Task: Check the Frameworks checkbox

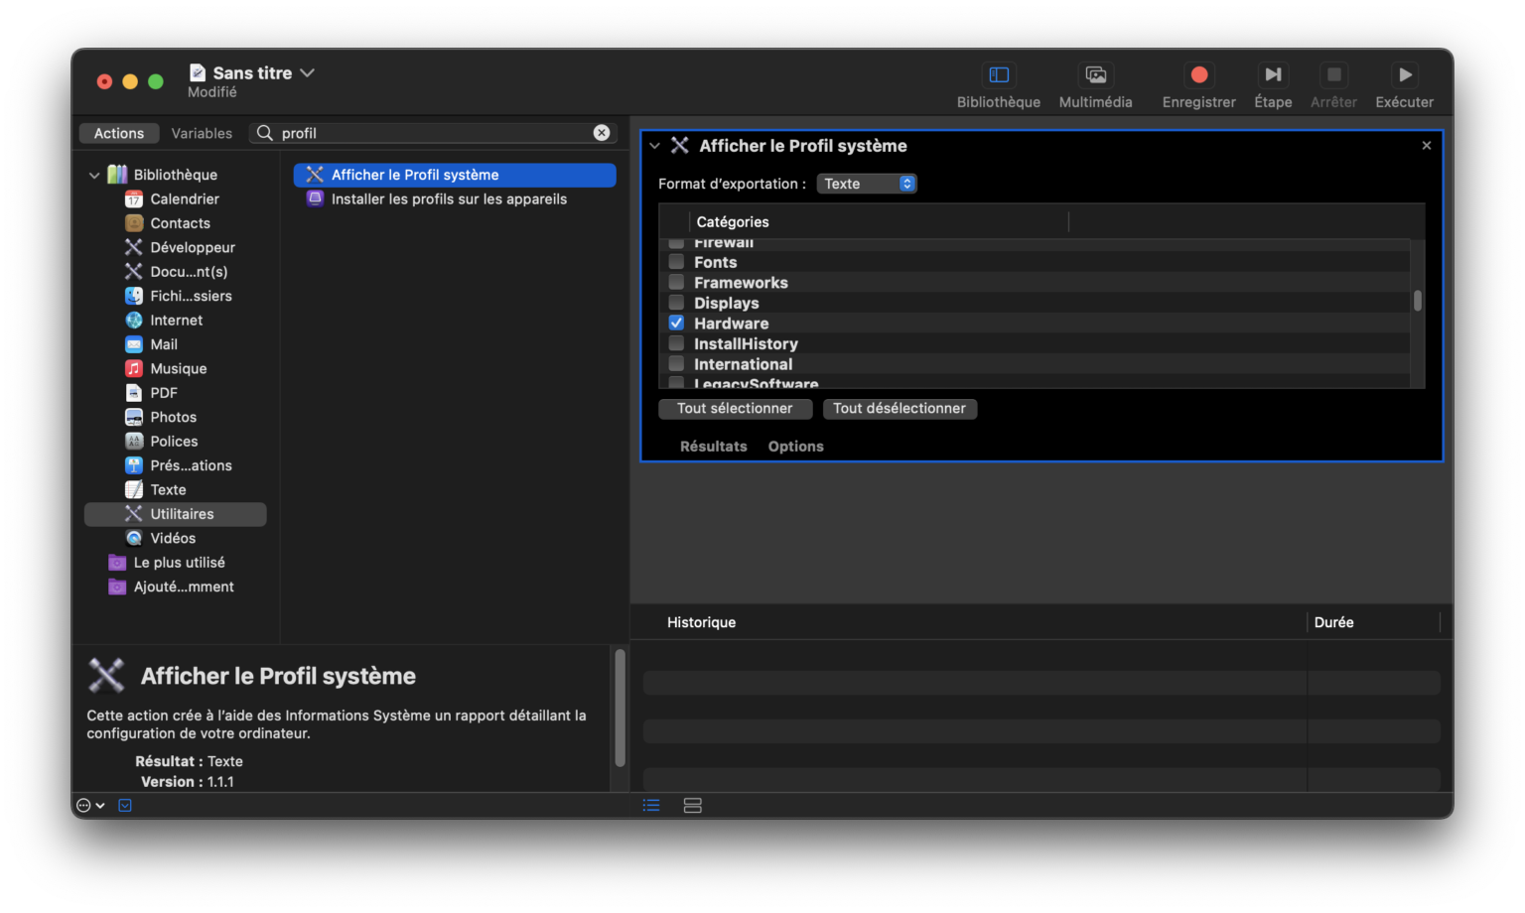Action: (x=676, y=282)
